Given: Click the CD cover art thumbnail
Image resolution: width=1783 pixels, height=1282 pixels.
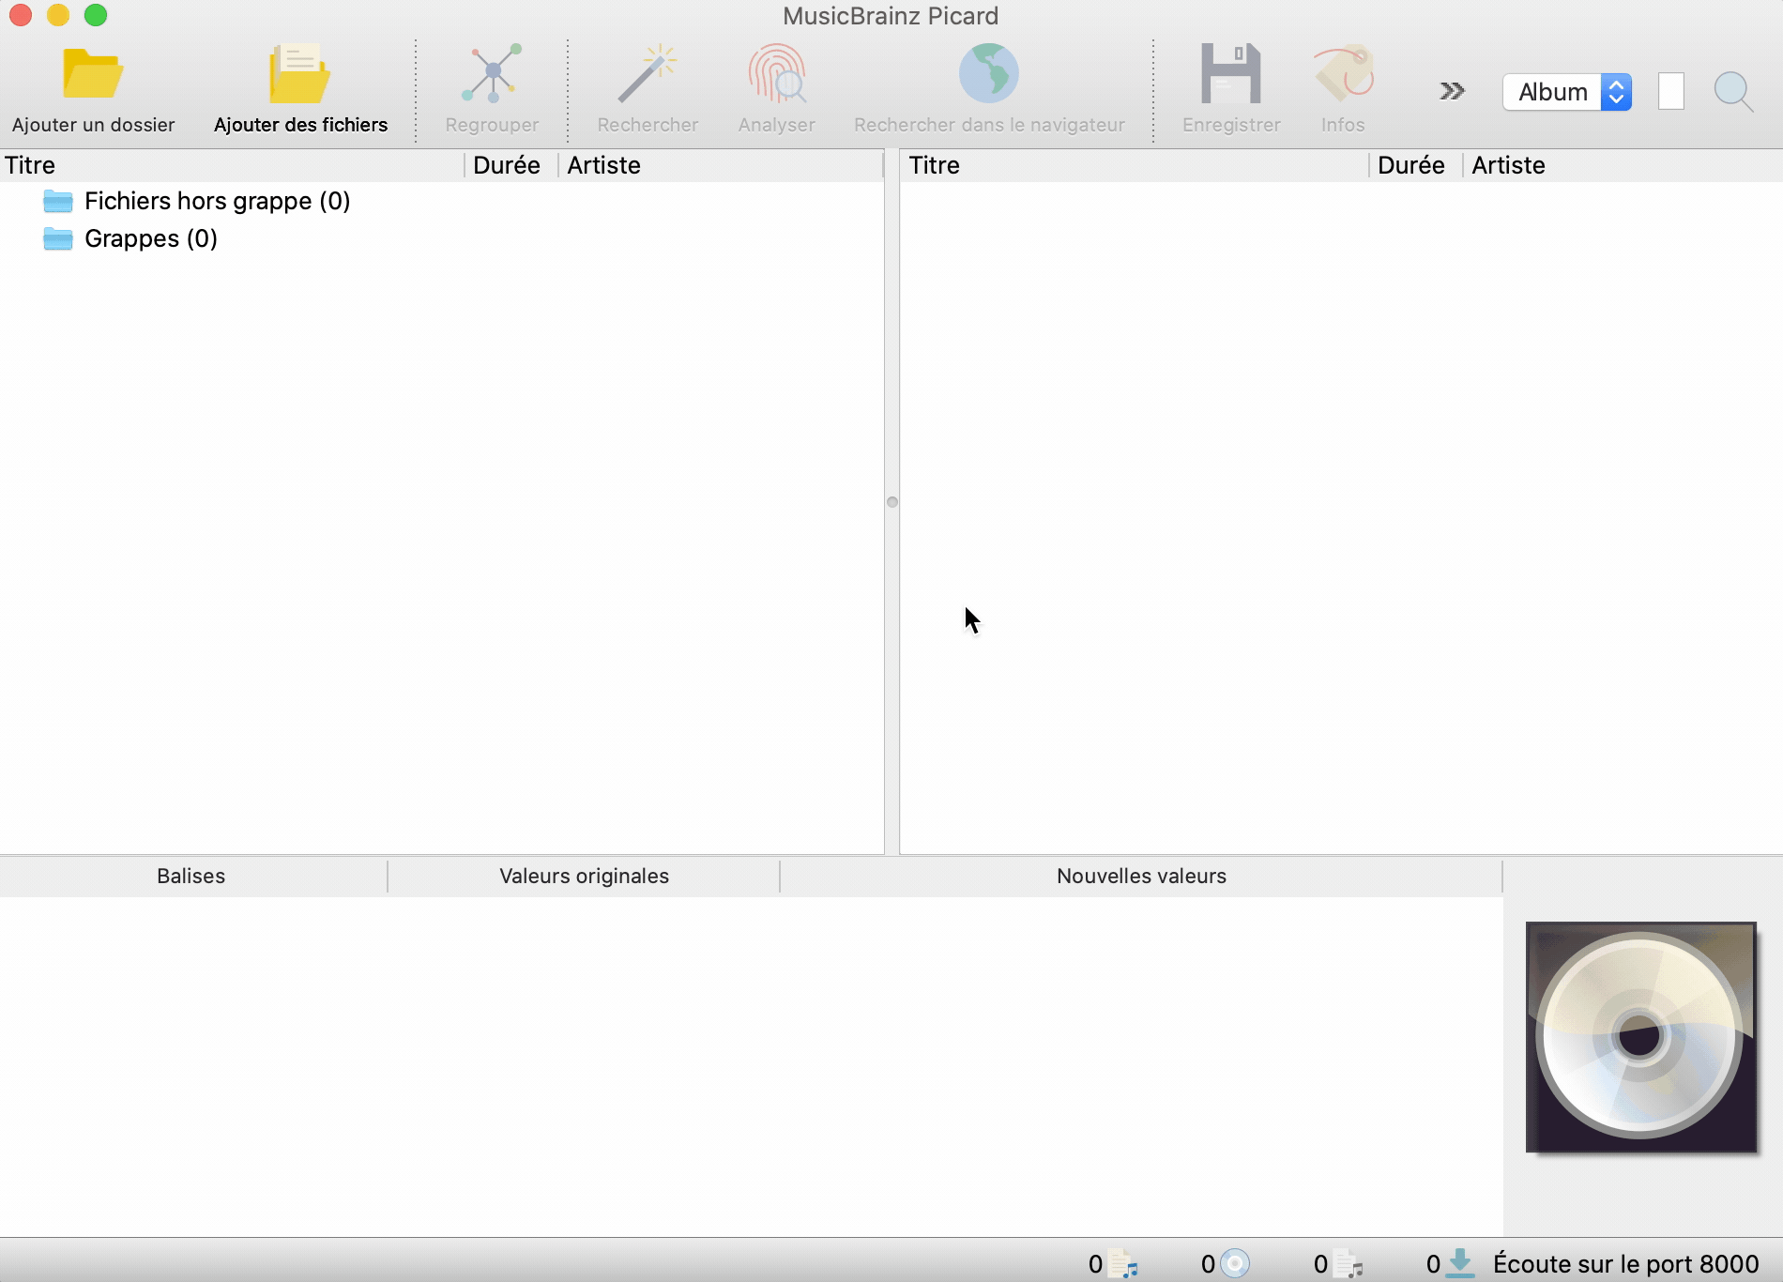Looking at the screenshot, I should point(1641,1037).
